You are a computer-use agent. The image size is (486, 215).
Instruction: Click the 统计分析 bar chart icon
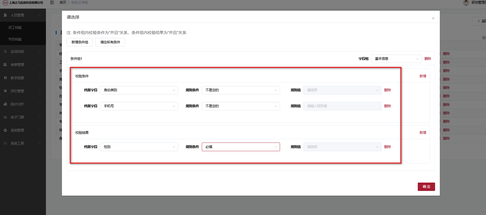5,104
